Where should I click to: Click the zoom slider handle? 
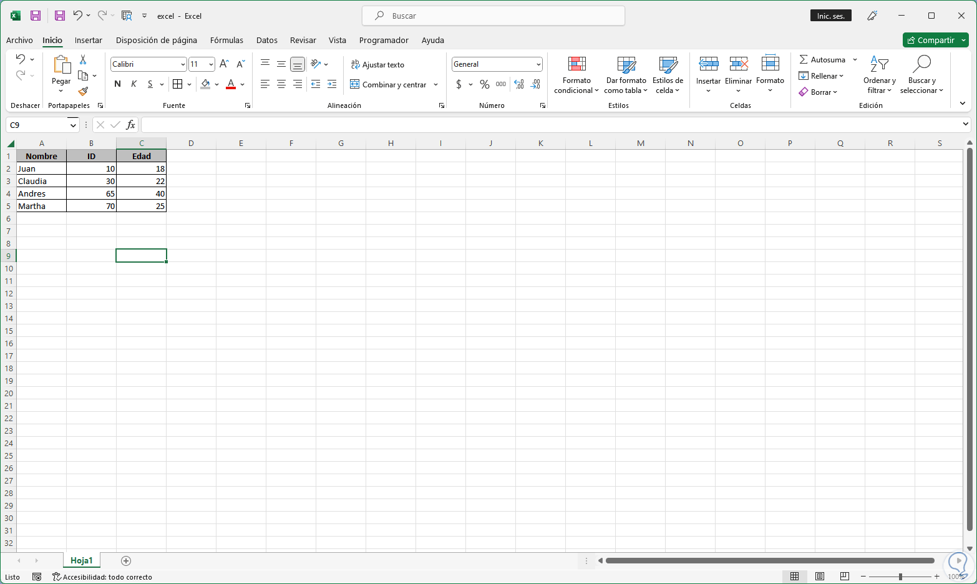(x=900, y=577)
